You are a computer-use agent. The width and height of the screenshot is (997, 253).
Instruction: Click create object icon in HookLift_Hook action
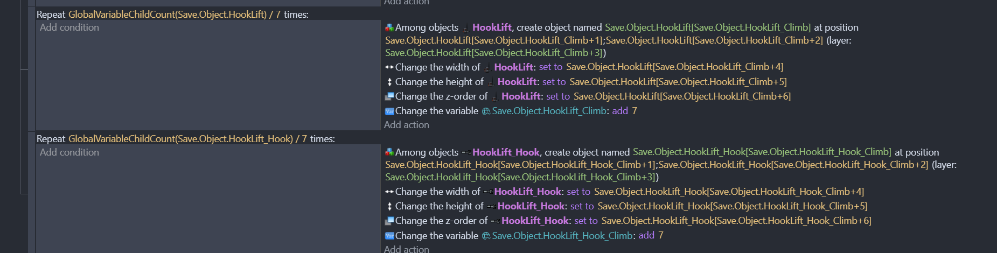(x=389, y=152)
